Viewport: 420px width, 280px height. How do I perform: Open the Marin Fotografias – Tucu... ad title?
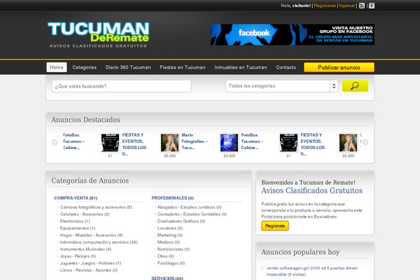click(x=195, y=141)
